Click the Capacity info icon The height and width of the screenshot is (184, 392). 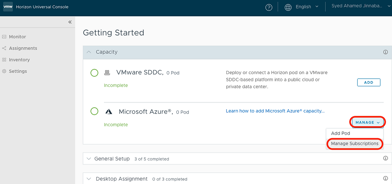coord(385,52)
